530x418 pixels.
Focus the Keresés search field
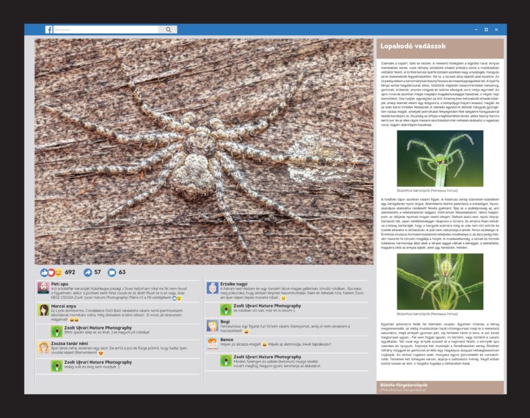[104, 29]
